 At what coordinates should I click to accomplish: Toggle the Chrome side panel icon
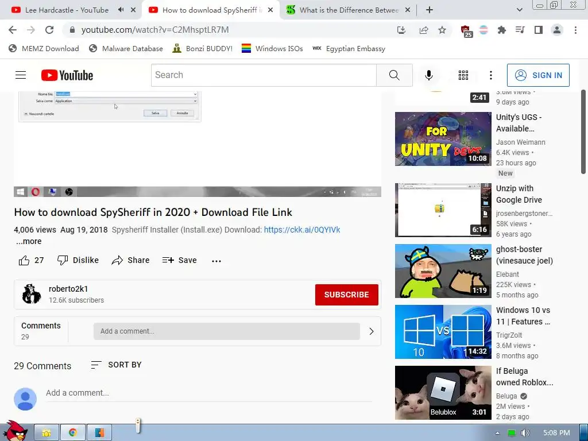pyautogui.click(x=539, y=30)
